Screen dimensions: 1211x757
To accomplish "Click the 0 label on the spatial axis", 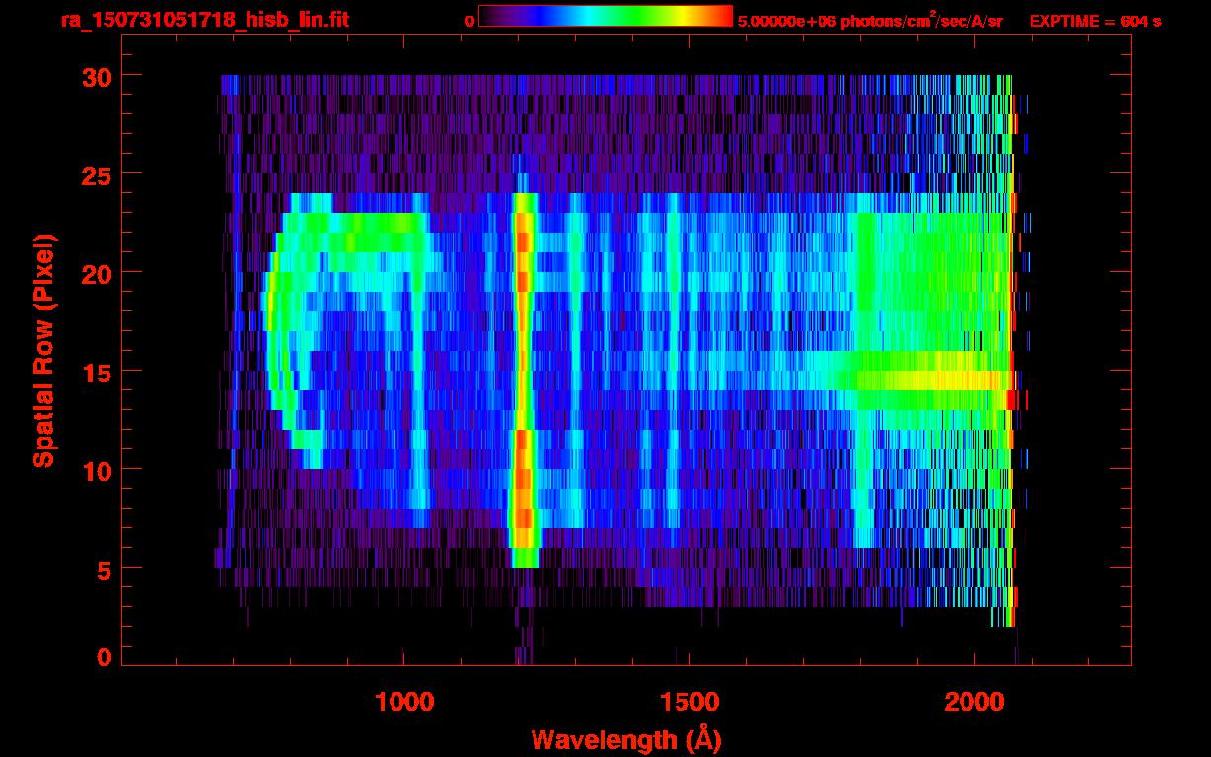I will (102, 657).
